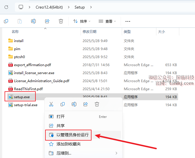Click the Delete trash icon in the toolbar

pyautogui.click(x=61, y=21)
